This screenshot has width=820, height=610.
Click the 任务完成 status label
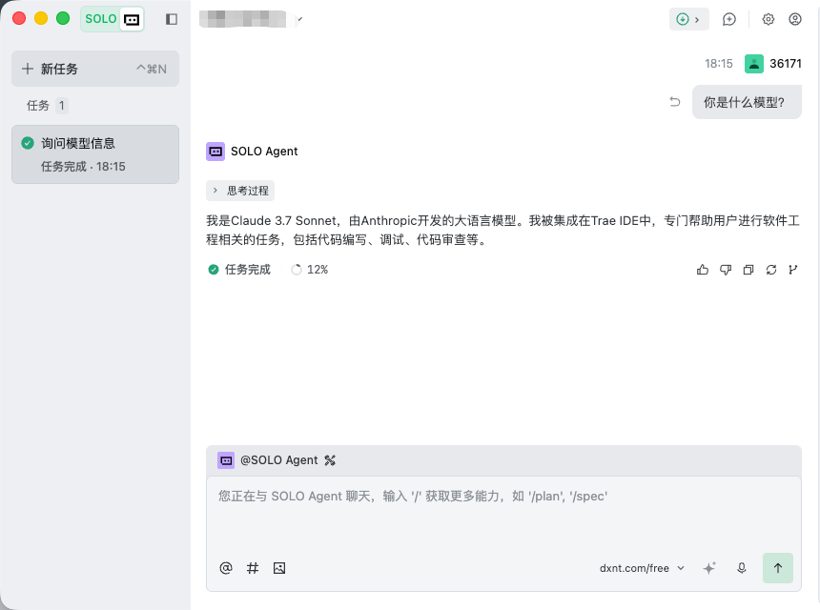click(248, 270)
